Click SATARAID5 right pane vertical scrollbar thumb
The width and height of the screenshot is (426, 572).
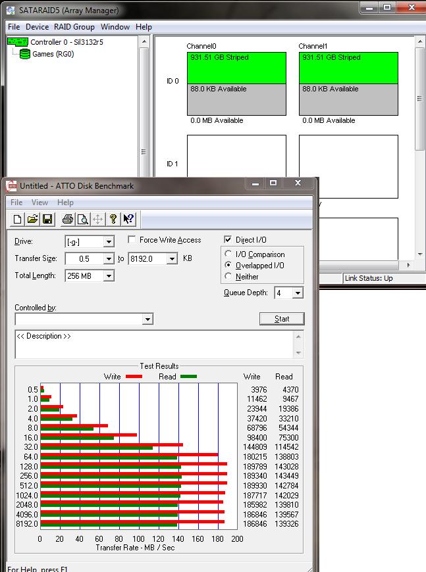point(420,99)
